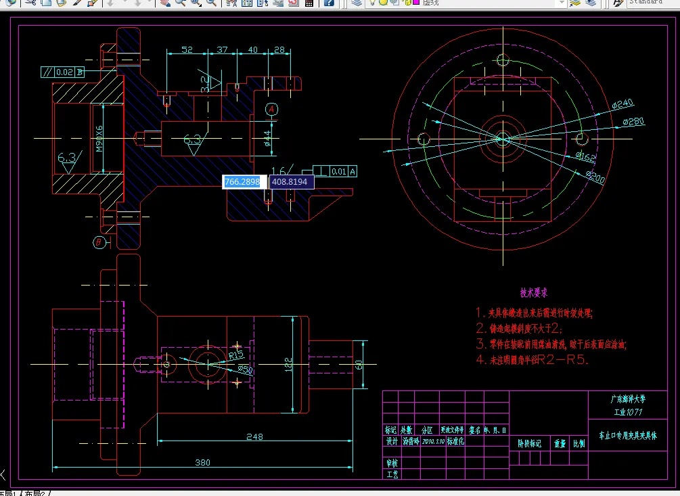Click the parallelism tolerance 0.02 frame
The image size is (680, 496).
pyautogui.click(x=62, y=72)
